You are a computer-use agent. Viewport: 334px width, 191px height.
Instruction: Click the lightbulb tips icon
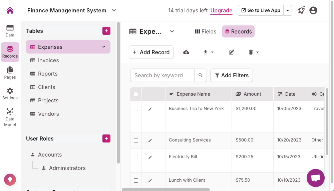coord(10,180)
